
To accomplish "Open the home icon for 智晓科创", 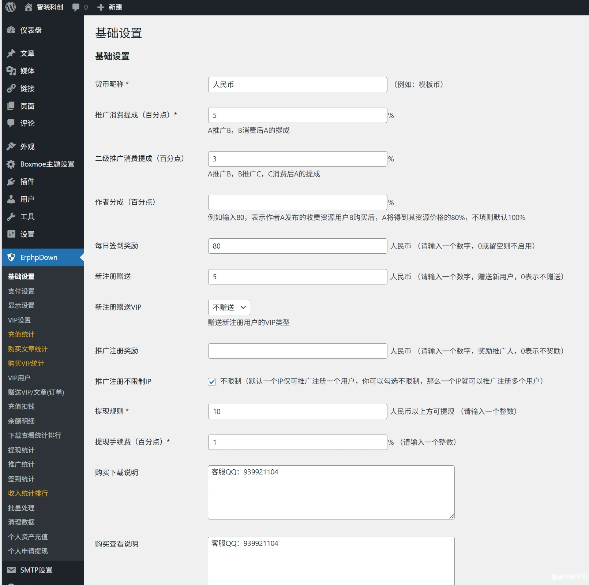I will [x=29, y=7].
